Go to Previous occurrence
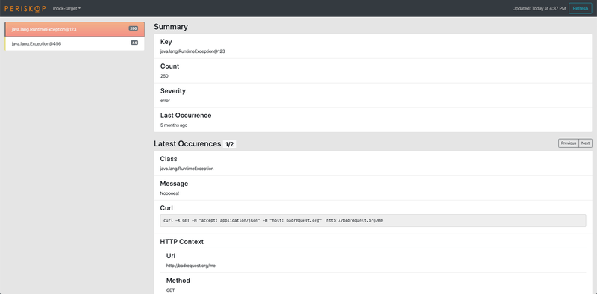Image resolution: width=597 pixels, height=294 pixels. pos(569,143)
